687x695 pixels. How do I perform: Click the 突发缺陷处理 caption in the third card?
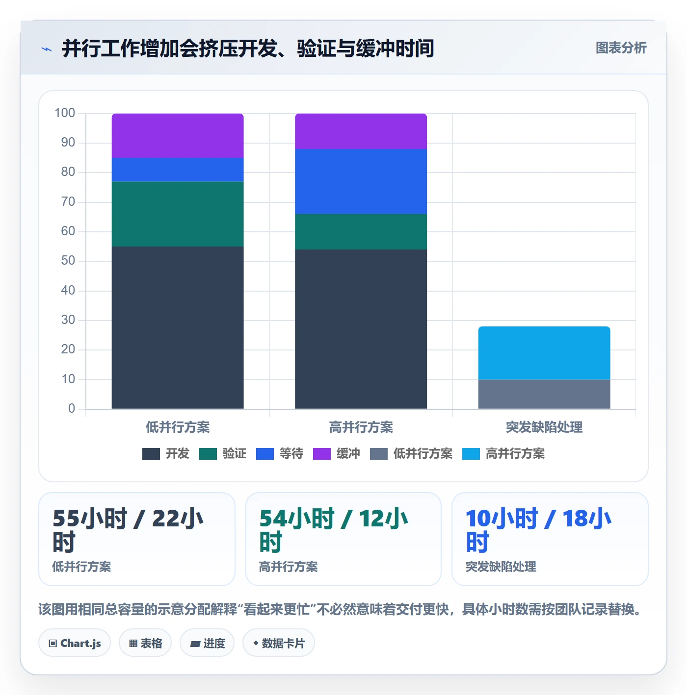click(x=501, y=567)
